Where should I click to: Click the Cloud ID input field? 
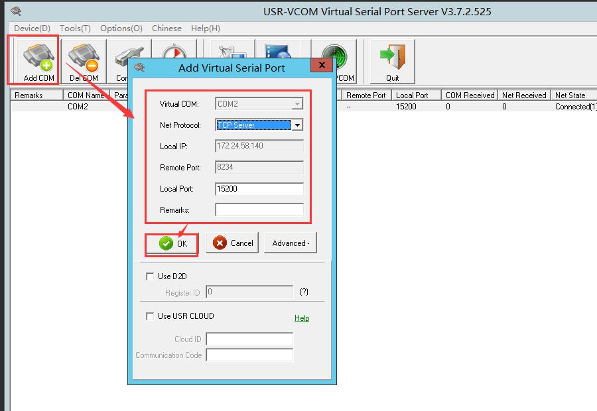[x=249, y=339]
